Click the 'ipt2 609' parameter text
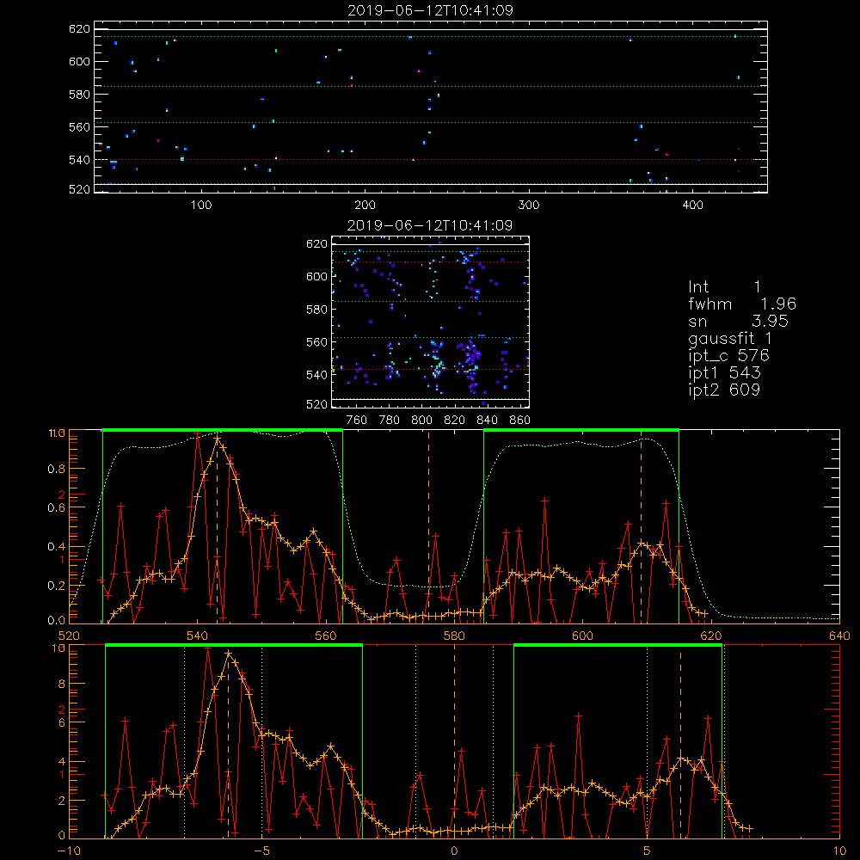The height and width of the screenshot is (860, 860). click(x=724, y=390)
